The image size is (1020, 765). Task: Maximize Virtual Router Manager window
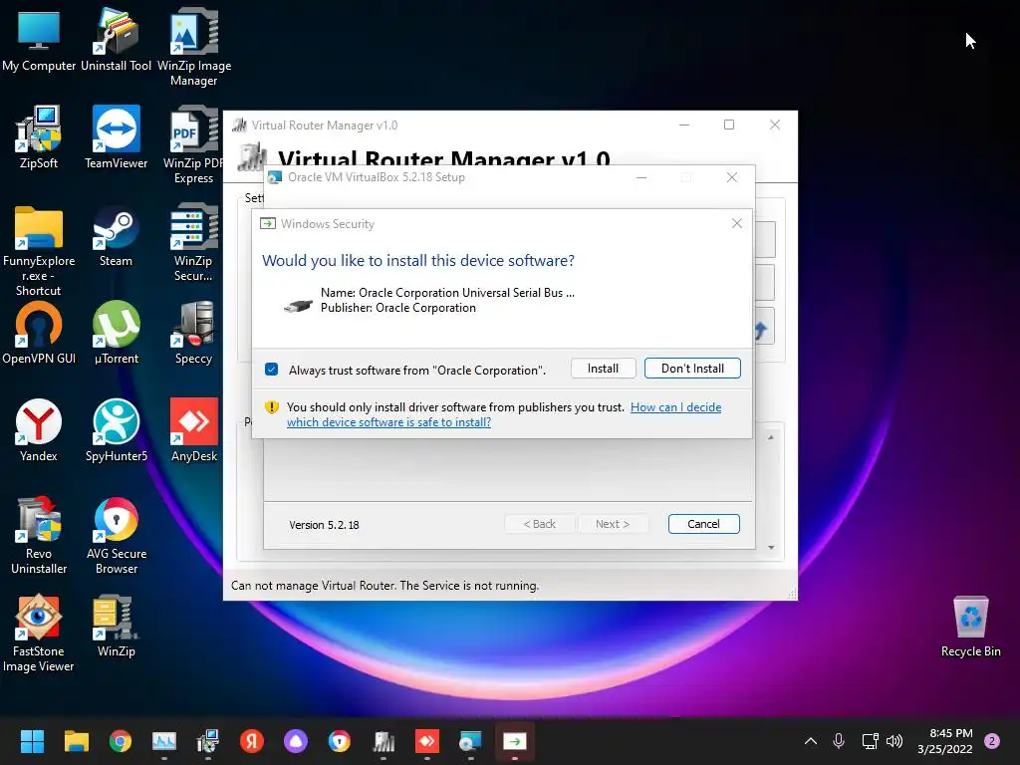(729, 125)
